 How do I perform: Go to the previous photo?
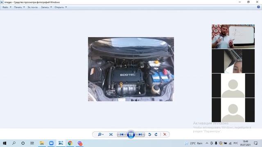(x=122, y=134)
